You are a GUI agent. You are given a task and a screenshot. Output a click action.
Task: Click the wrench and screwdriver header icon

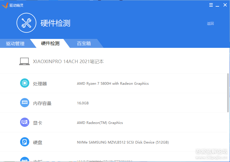point(26,23)
